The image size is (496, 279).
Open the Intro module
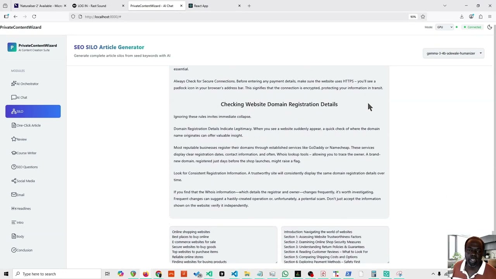pyautogui.click(x=33, y=222)
